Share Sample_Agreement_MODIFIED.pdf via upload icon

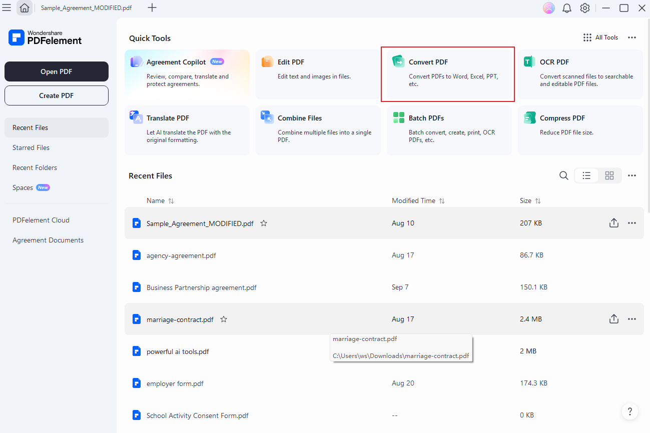tap(614, 223)
